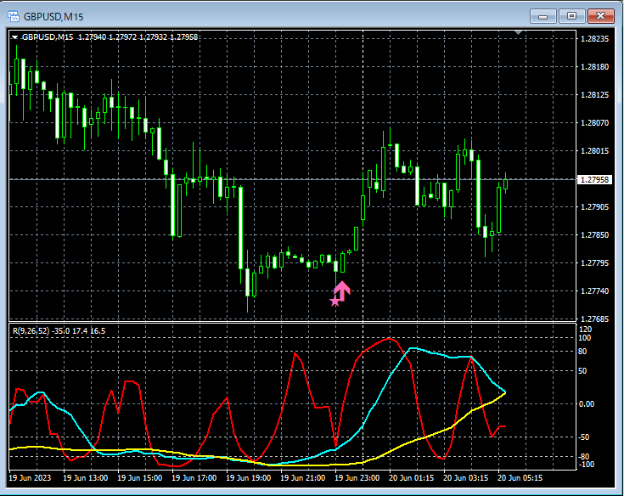Click the GBPUSD,M15 OHLC header text
Image resolution: width=624 pixels, height=496 pixels.
click(x=110, y=37)
